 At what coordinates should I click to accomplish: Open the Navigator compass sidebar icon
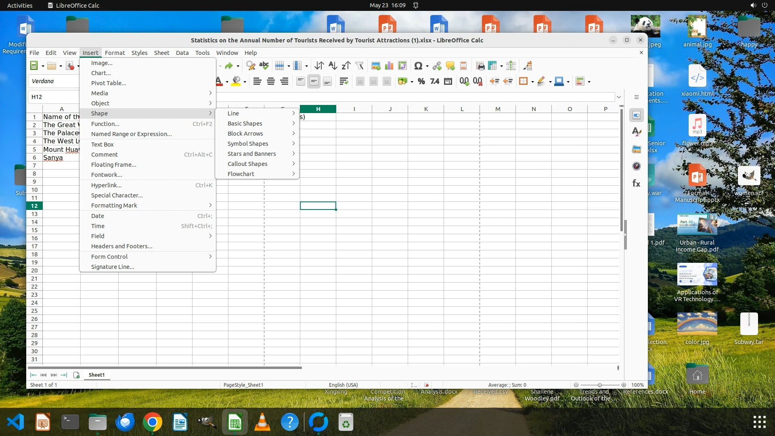637,166
